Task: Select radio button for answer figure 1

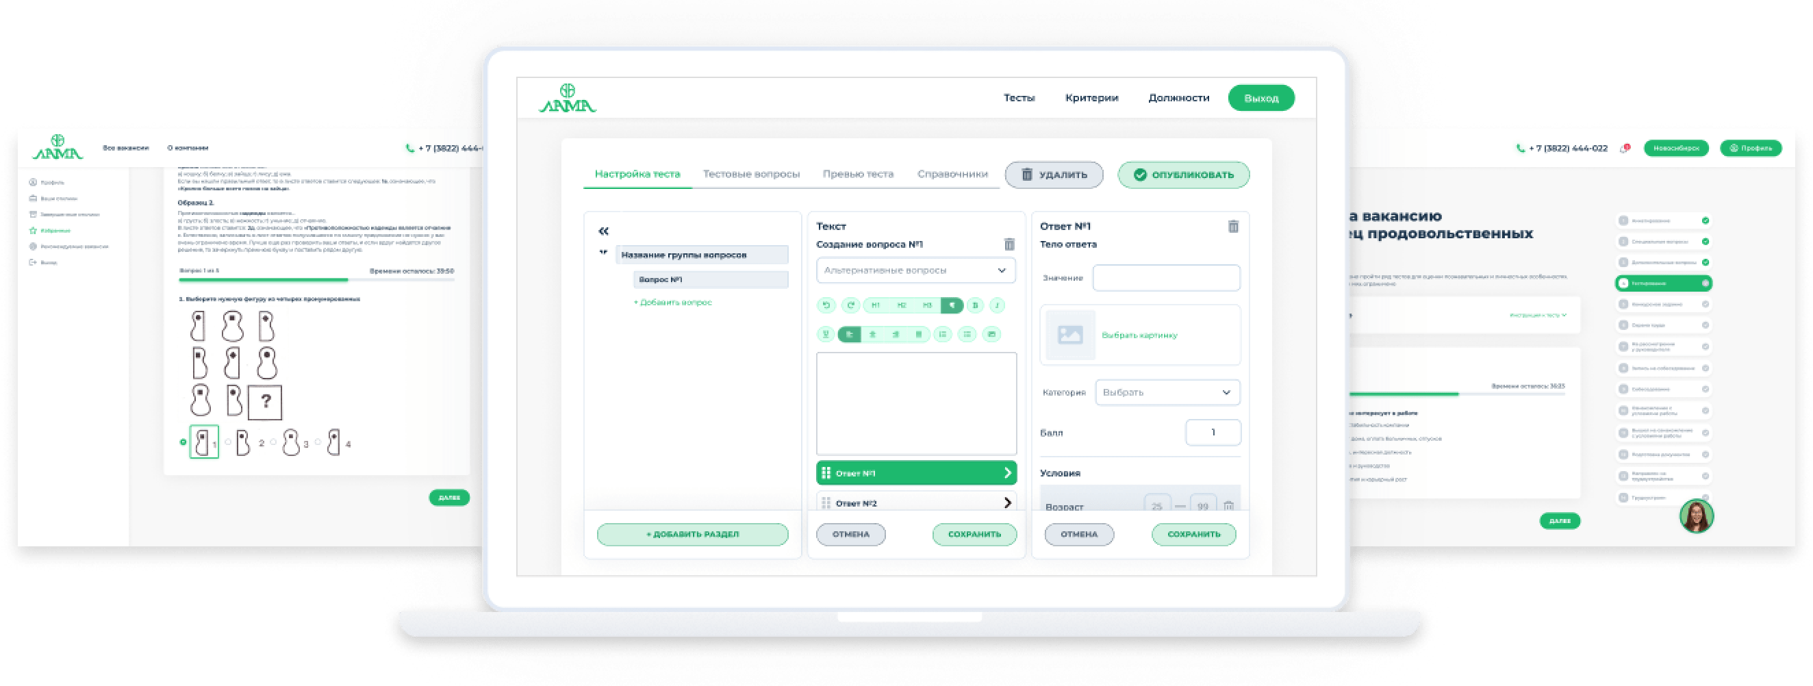Action: pos(183,442)
